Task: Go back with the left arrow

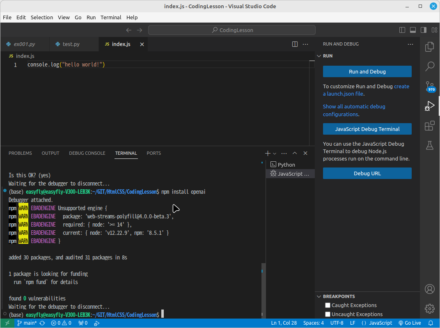Action: 129,30
